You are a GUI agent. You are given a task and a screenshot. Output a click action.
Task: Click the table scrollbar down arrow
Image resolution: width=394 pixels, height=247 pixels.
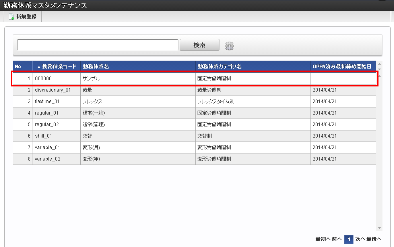[x=379, y=228]
